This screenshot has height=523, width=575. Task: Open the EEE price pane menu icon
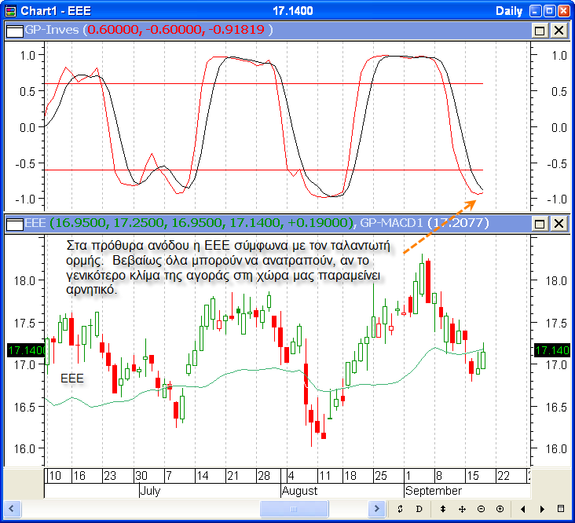coord(14,224)
